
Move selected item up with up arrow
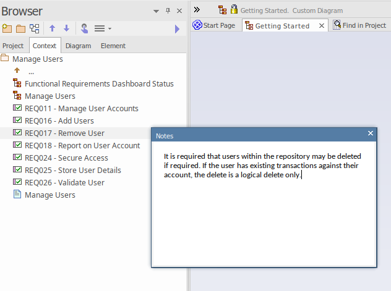53,28
